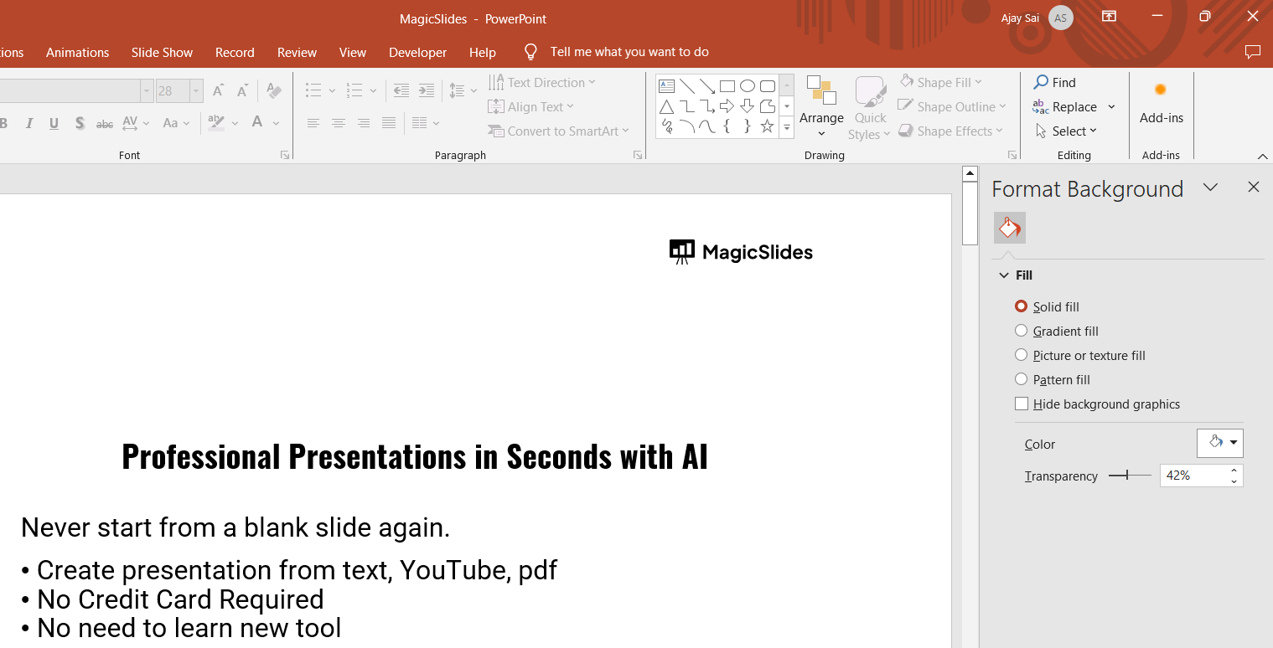
Task: Select the Gradient fill radio button
Action: click(1021, 331)
